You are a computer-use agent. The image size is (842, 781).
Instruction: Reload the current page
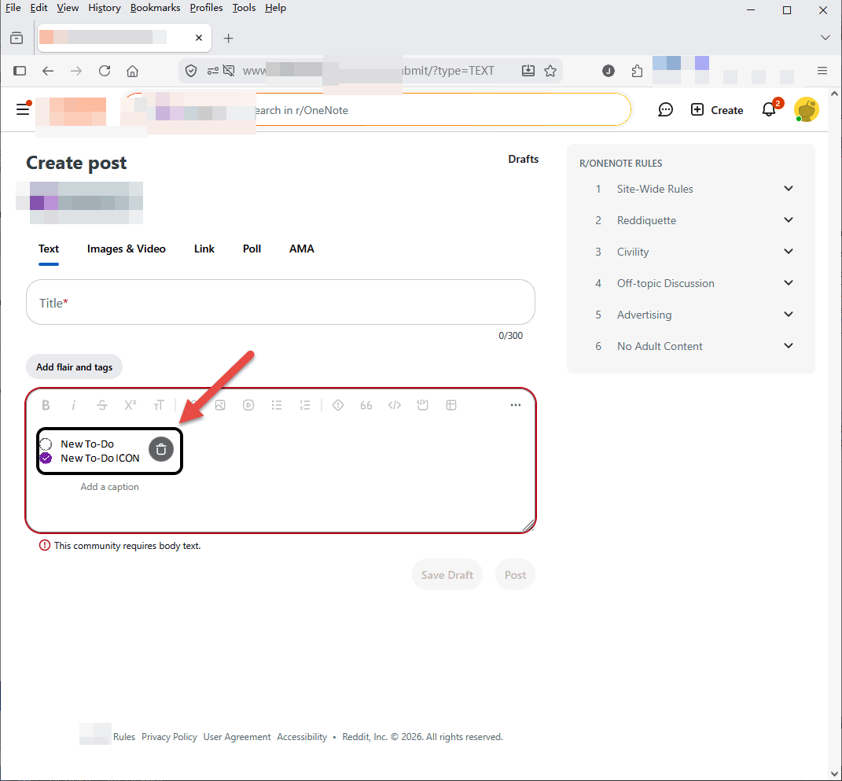(105, 71)
